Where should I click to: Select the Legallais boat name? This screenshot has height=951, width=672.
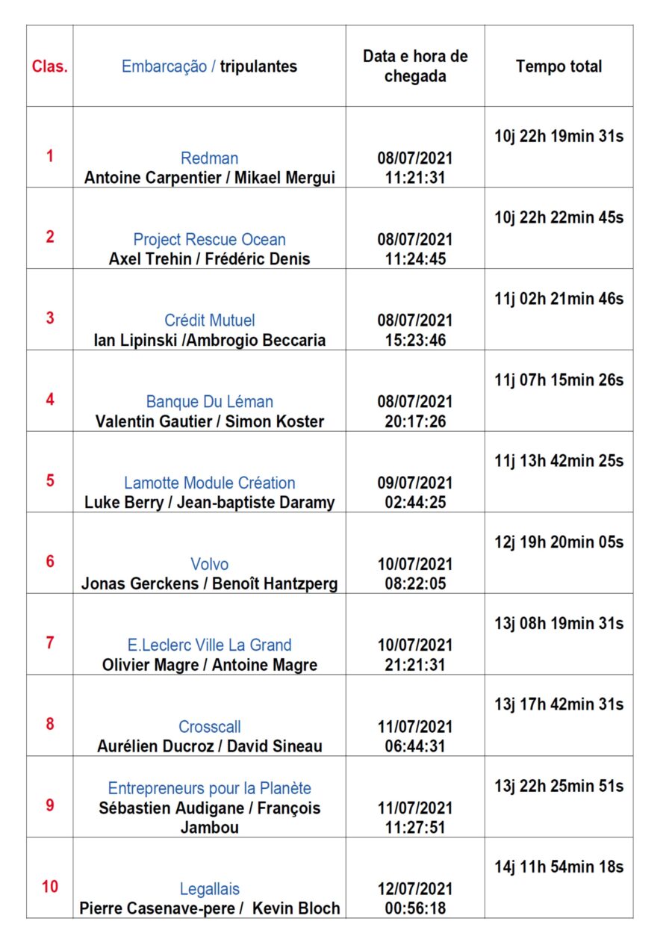[209, 889]
